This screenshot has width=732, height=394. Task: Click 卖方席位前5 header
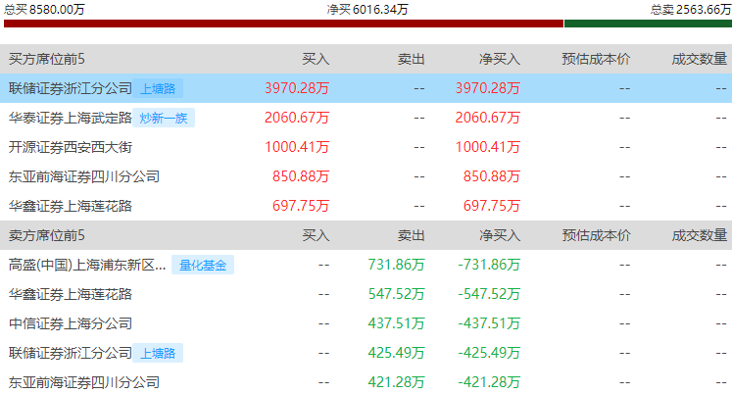(x=47, y=235)
